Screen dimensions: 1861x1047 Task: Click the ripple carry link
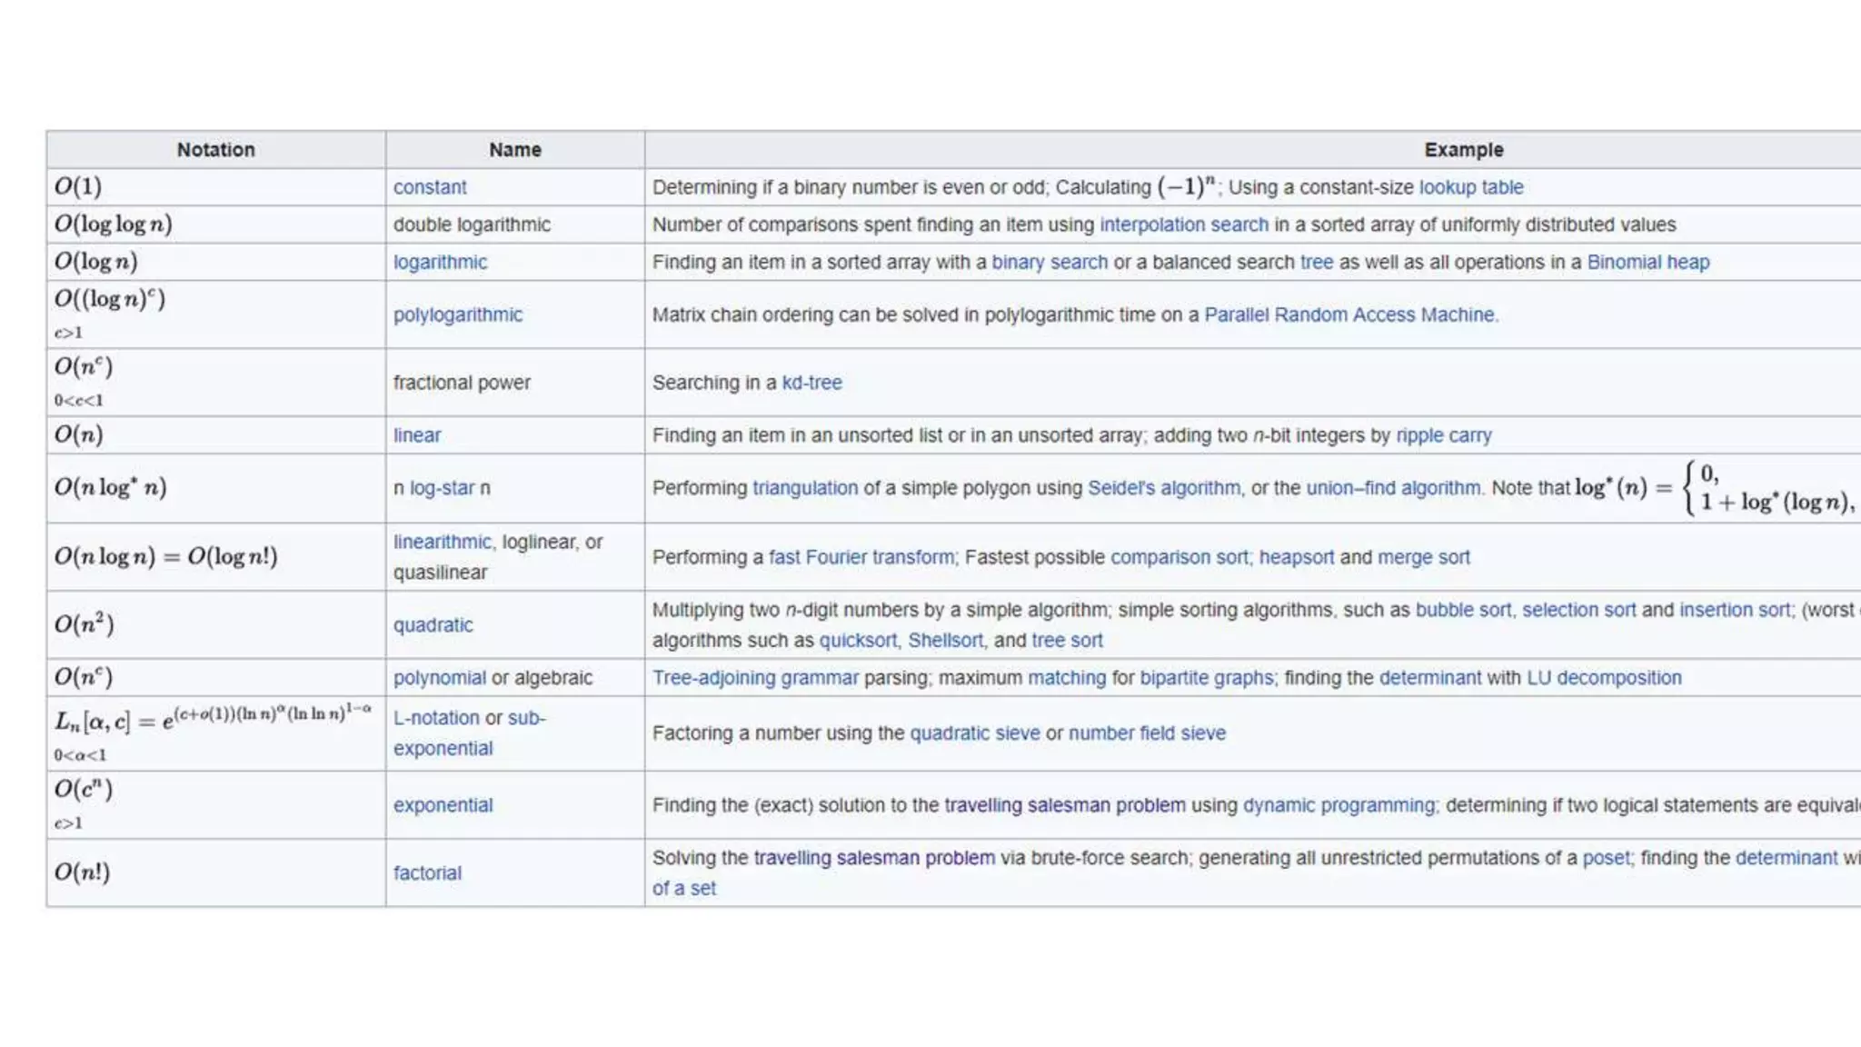click(x=1443, y=435)
